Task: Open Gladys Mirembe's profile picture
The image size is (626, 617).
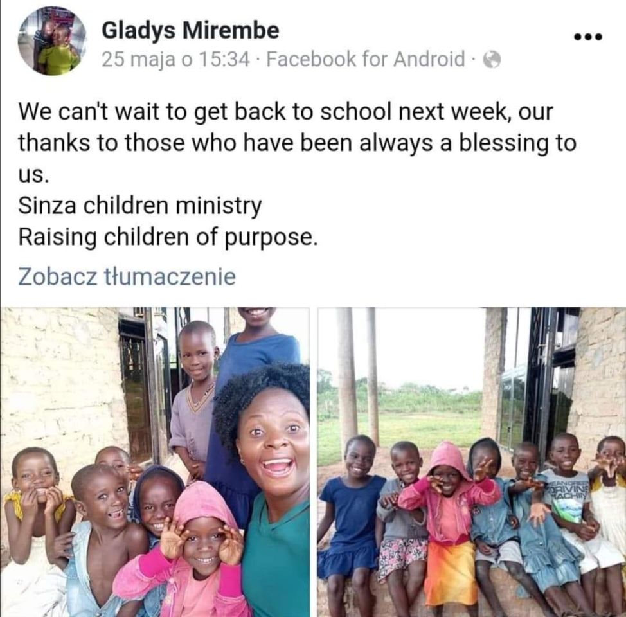Action: [x=49, y=41]
